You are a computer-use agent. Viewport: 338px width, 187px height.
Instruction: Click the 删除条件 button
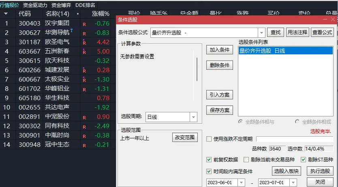tap(219, 65)
